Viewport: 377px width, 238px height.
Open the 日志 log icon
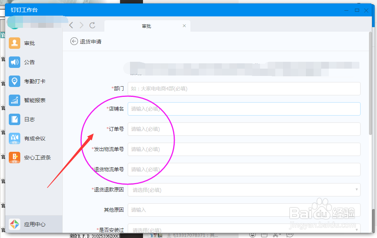click(15, 119)
